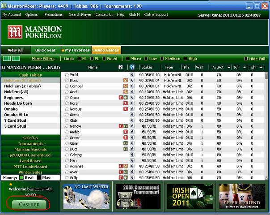Open the Irish Open 2011 banner
The width and height of the screenshot is (270, 215).
pos(190,196)
